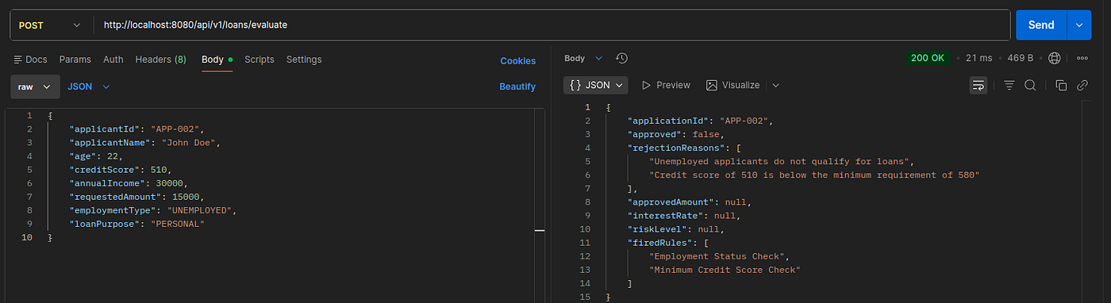Select the request Body tab
This screenshot has height=303, width=1111.
pos(217,59)
